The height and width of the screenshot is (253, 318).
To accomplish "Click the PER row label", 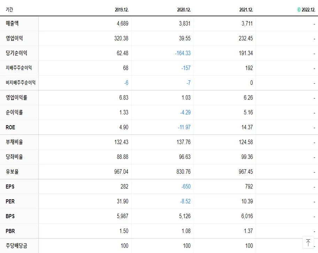I will (10, 201).
